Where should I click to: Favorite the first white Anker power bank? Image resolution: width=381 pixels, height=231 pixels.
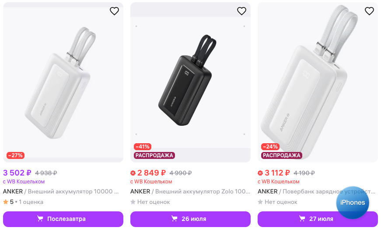pyautogui.click(x=114, y=11)
